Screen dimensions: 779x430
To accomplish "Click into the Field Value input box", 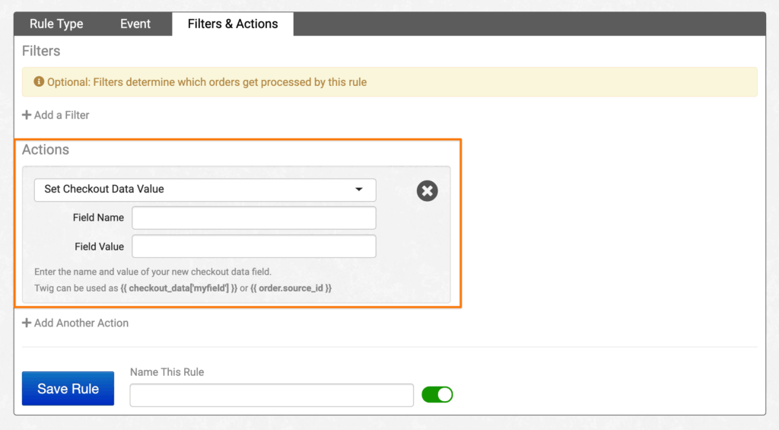I will click(x=254, y=247).
